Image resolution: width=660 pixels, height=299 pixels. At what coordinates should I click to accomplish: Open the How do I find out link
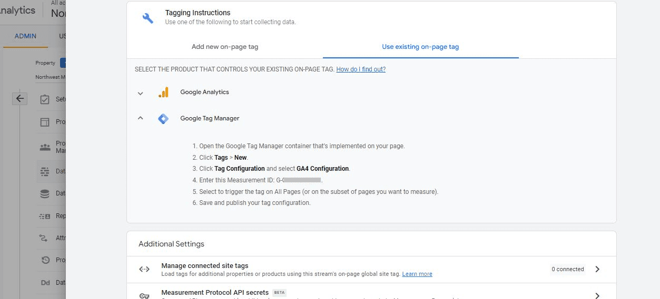coord(361,69)
